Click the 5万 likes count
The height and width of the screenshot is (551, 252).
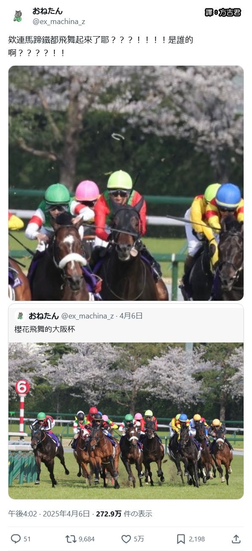coord(139,539)
